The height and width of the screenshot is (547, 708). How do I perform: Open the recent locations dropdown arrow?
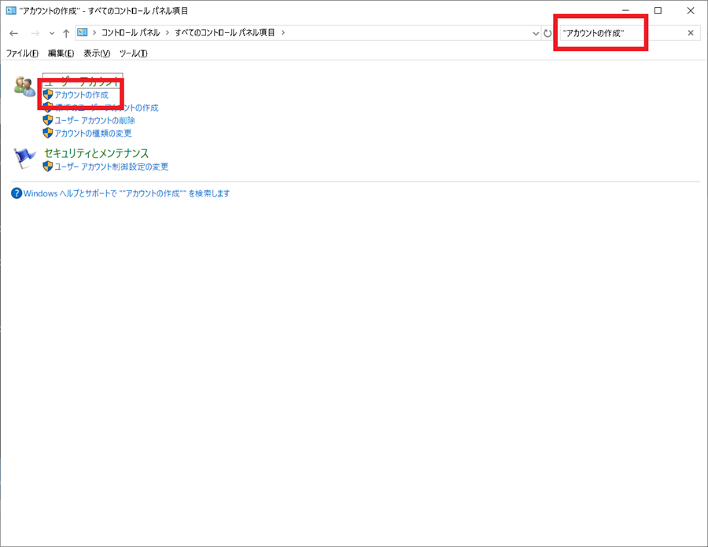(x=52, y=33)
